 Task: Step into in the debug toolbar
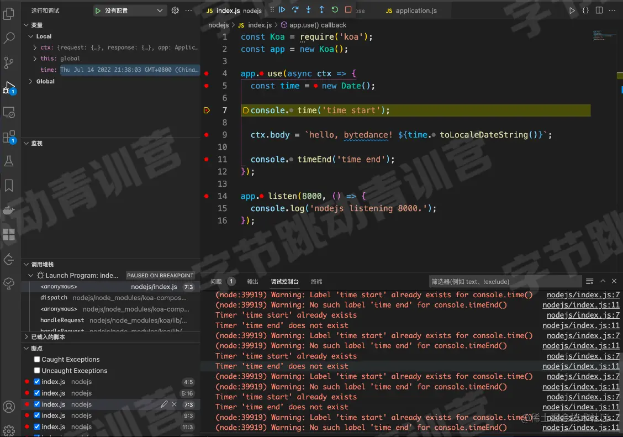(x=308, y=10)
